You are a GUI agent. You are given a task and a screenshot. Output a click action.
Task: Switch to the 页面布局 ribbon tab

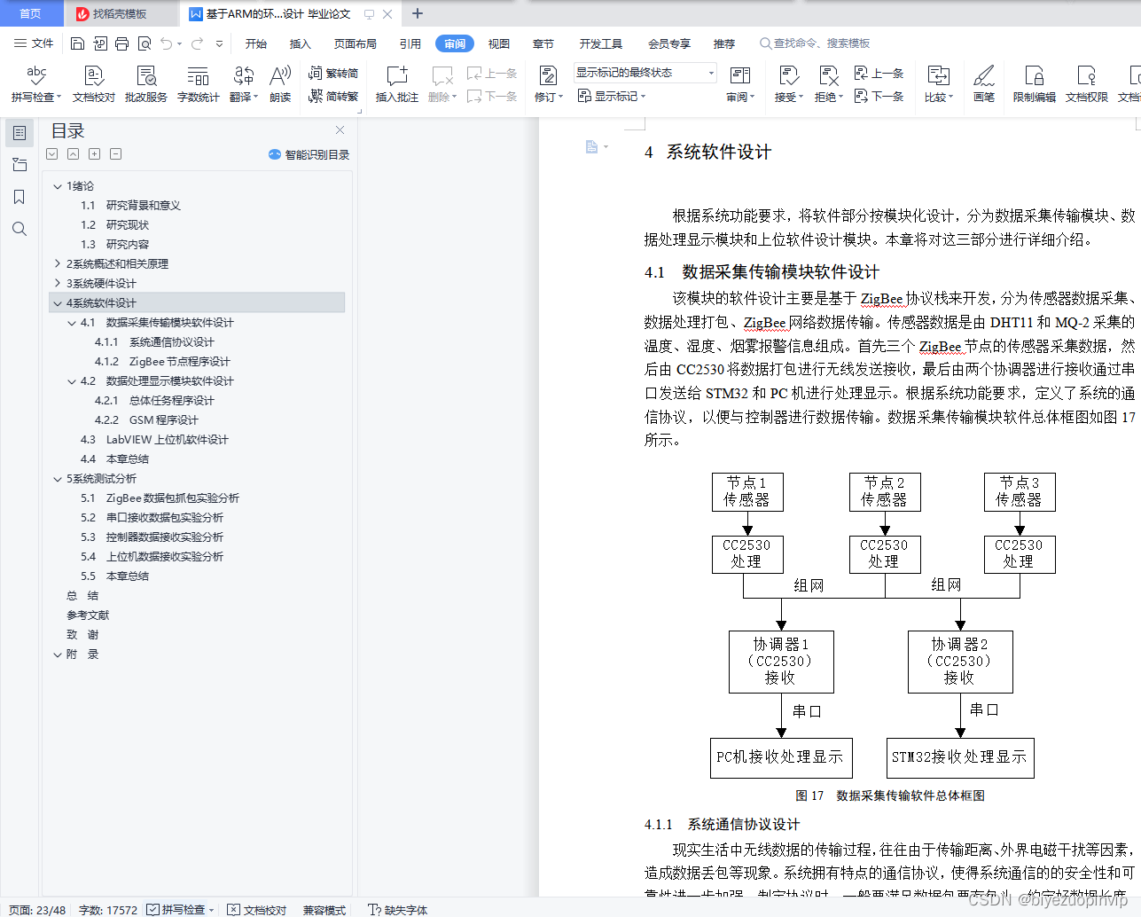point(356,43)
